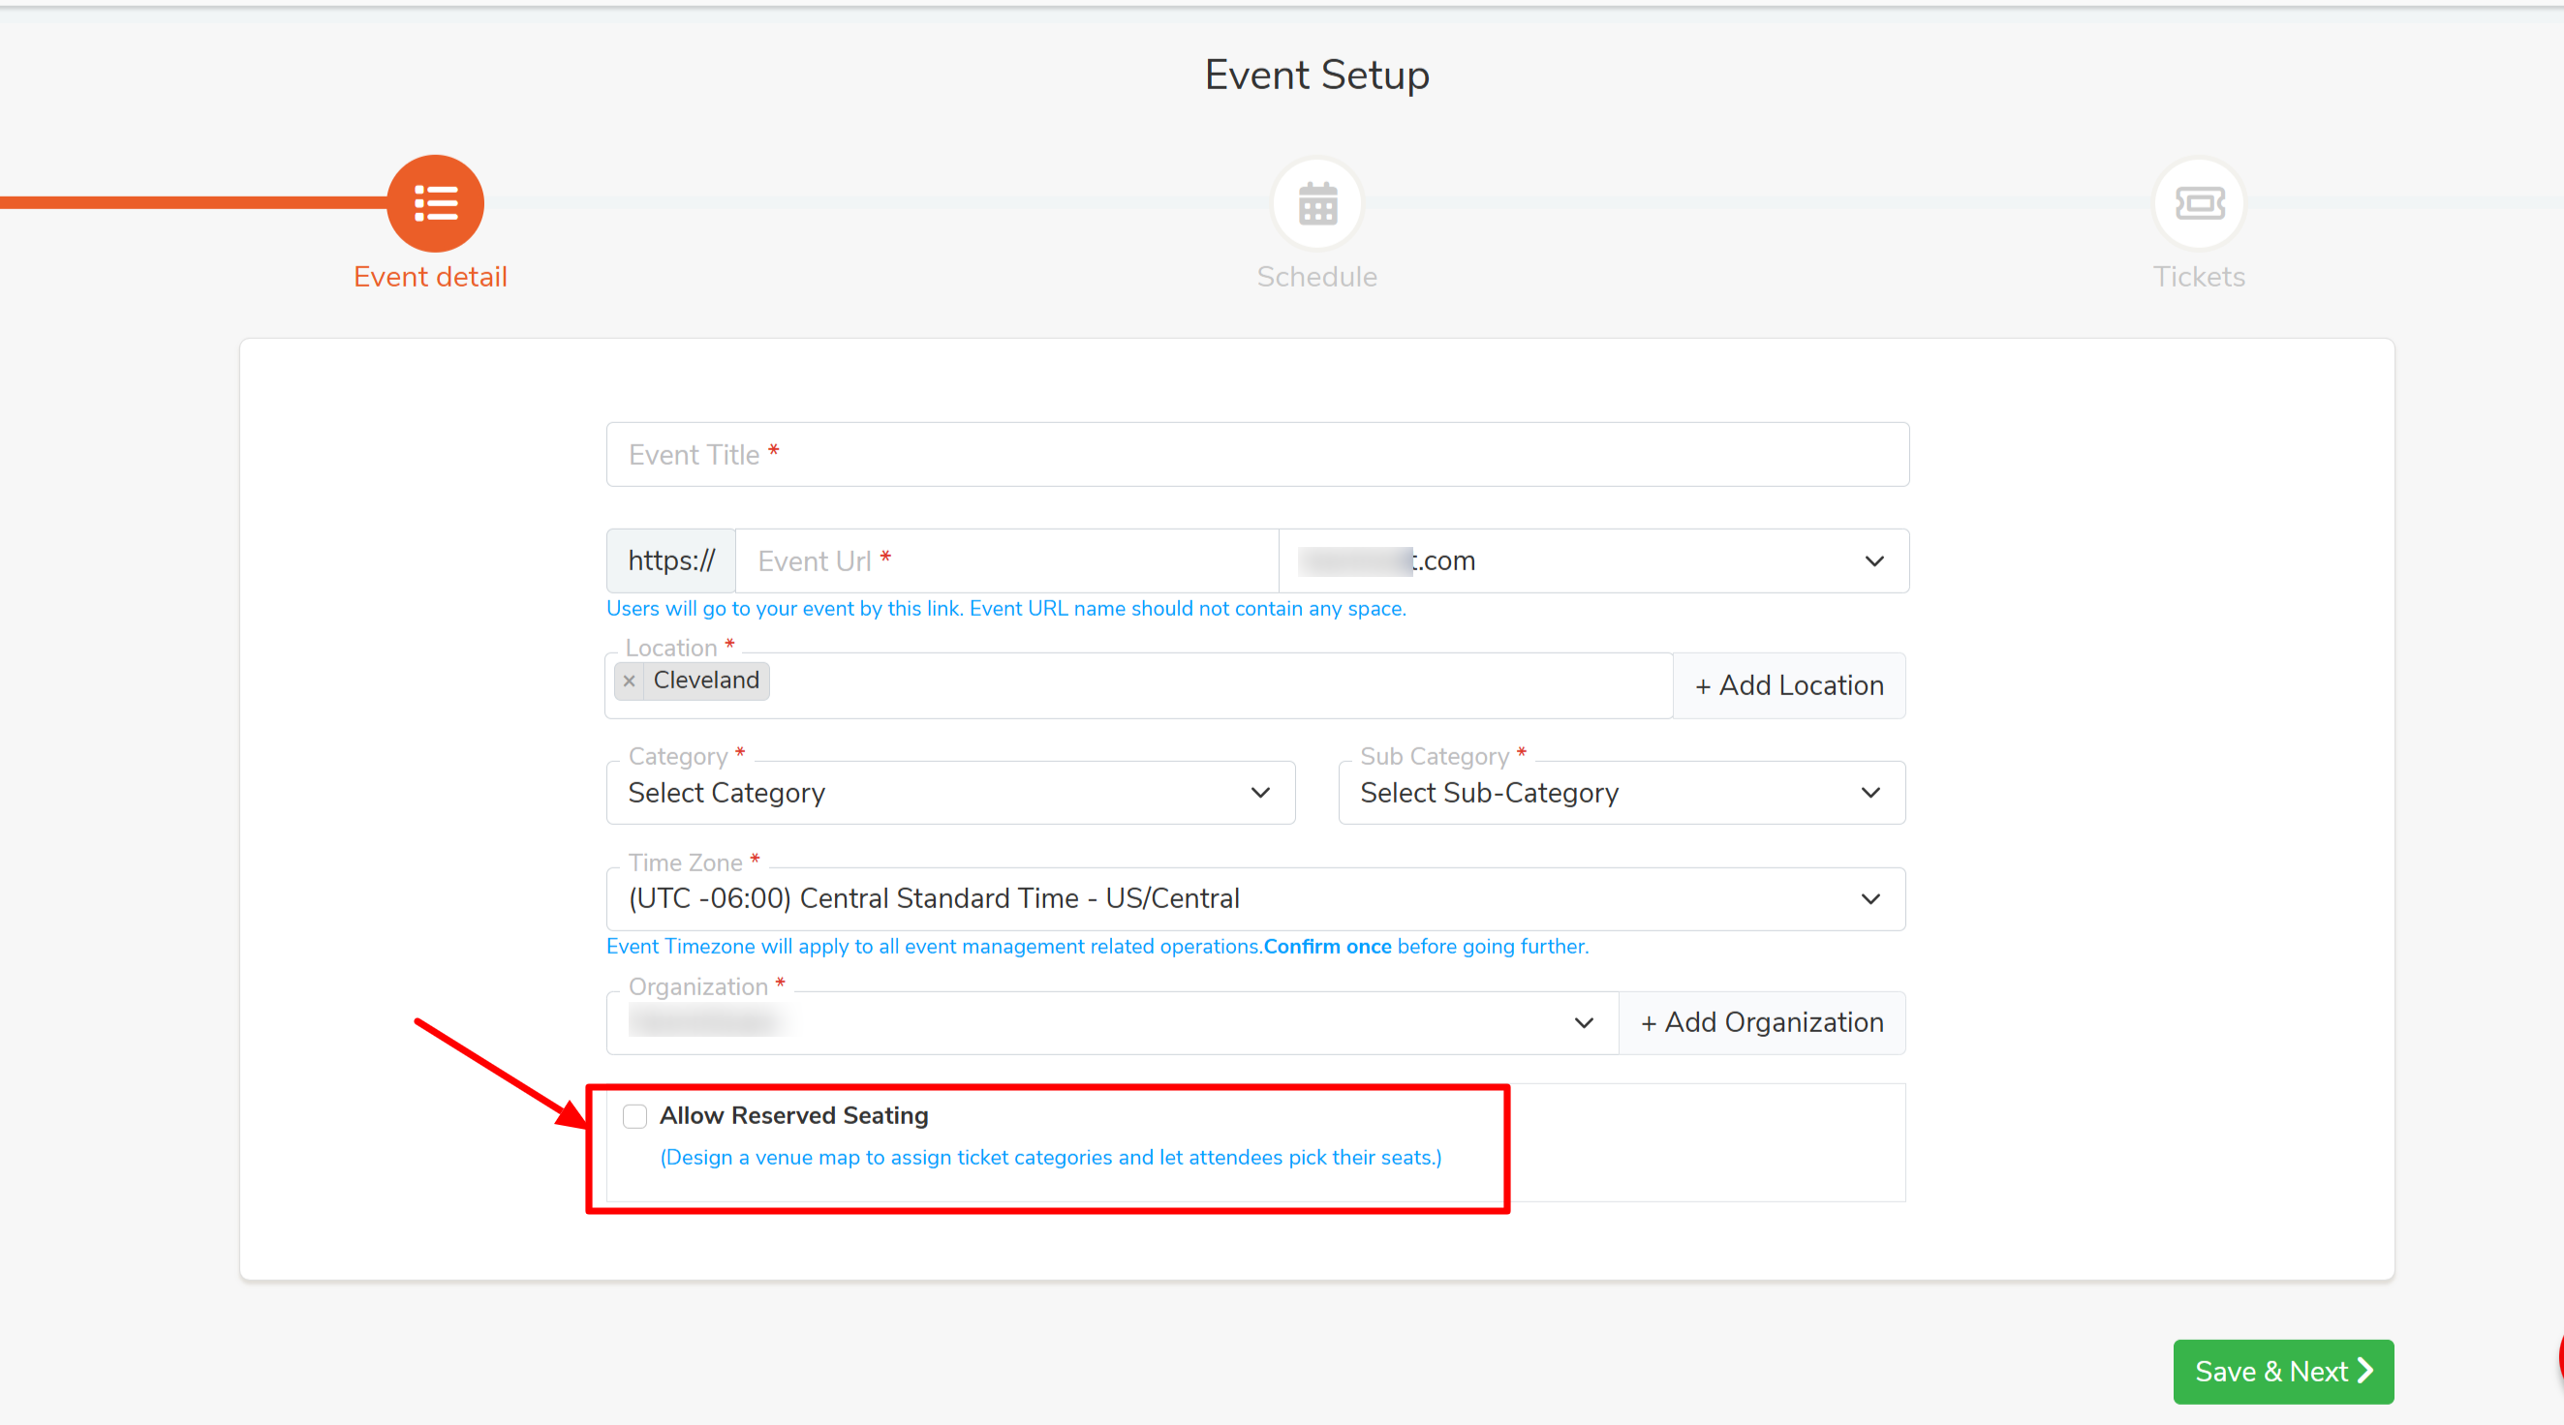
Task: Open the Organization dropdown
Action: tap(1111, 1022)
